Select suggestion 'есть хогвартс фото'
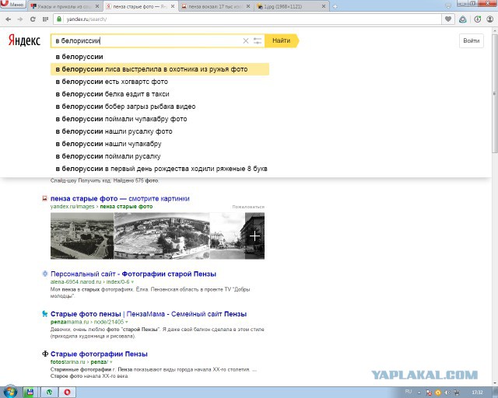The image size is (498, 398). (160, 82)
